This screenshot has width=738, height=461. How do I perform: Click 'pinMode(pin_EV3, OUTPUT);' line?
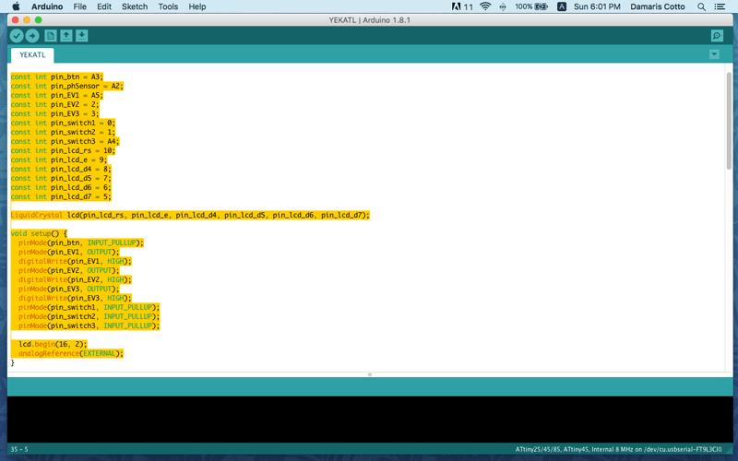(x=68, y=289)
